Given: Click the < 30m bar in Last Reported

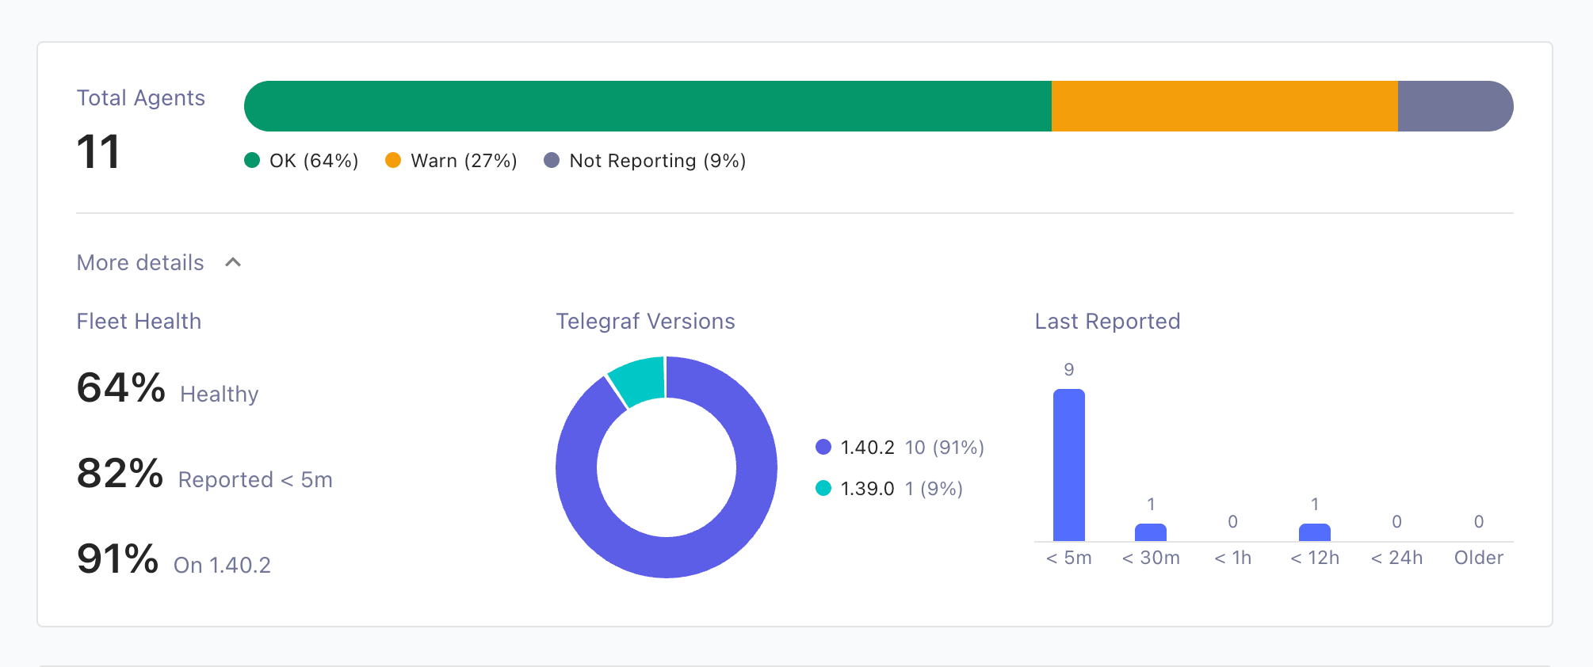Looking at the screenshot, I should coord(1151,532).
